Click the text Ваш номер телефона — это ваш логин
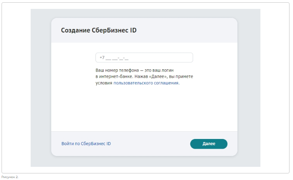Viewport: 293px width, 180px height. pos(135,70)
